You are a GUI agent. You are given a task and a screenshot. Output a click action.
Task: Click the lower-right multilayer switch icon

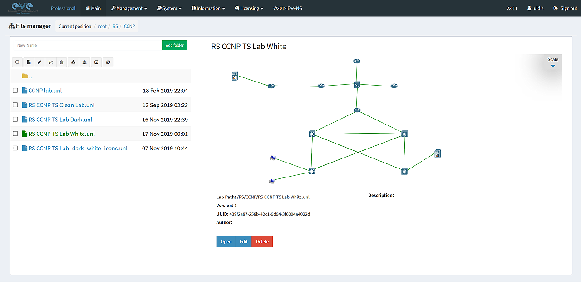pos(404,171)
